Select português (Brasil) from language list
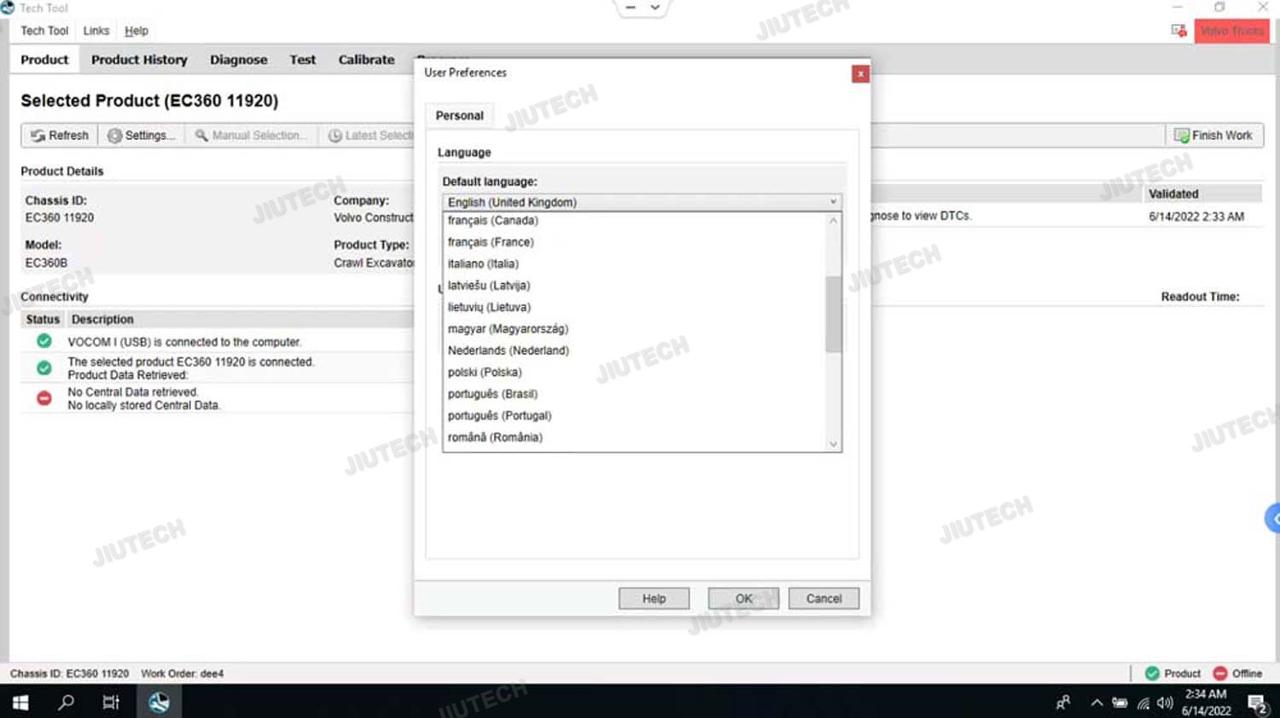This screenshot has width=1280, height=718. coord(492,394)
